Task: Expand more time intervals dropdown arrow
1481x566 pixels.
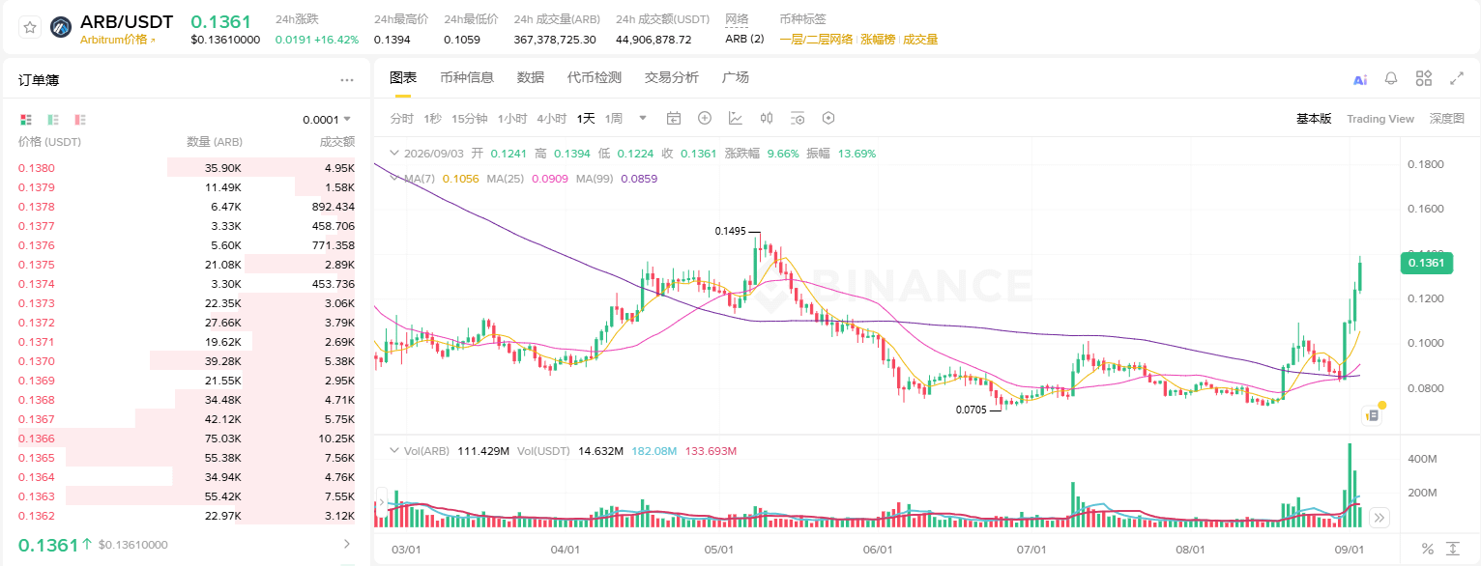Action: click(643, 118)
